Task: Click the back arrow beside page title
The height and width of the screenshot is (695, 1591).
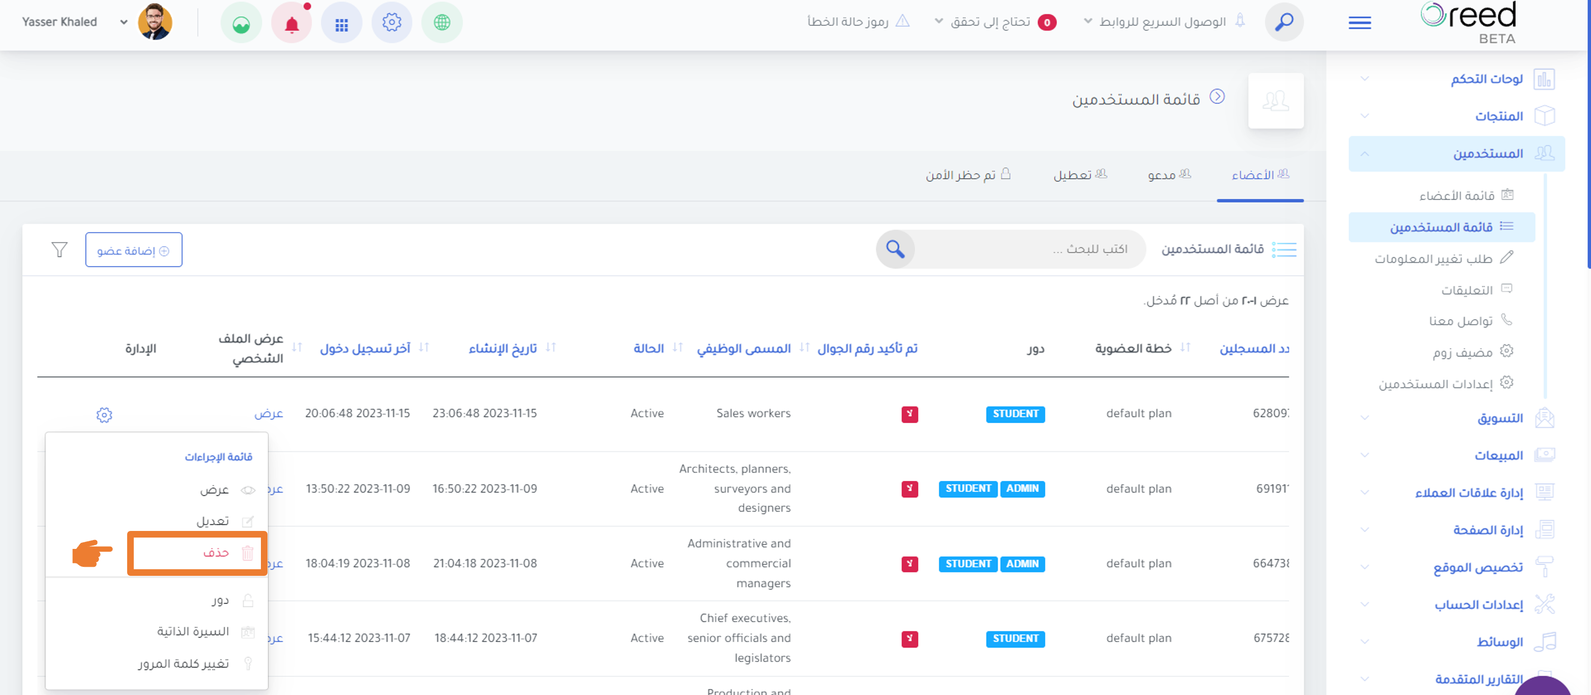Action: click(x=1217, y=97)
